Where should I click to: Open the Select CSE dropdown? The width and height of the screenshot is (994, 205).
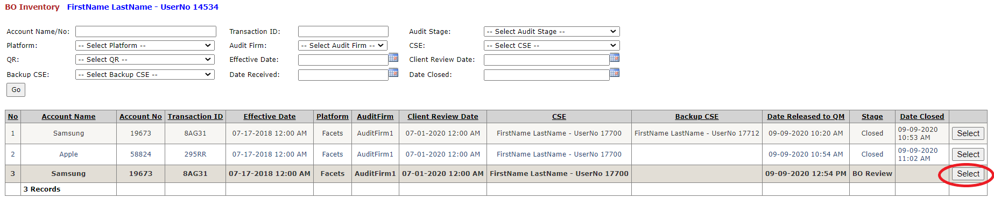click(x=552, y=46)
